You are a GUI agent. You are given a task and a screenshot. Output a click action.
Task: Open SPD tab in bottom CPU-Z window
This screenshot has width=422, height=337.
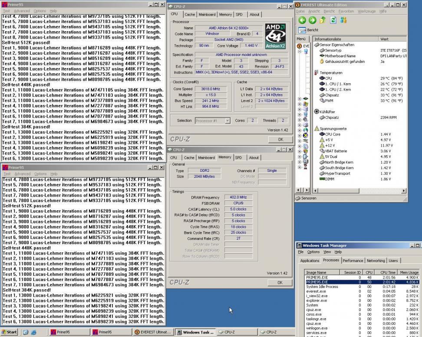238,157
